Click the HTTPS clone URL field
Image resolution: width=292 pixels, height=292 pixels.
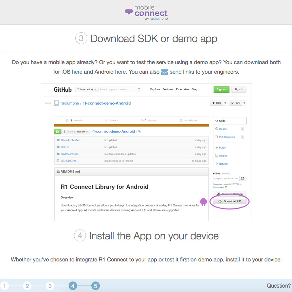click(226, 179)
